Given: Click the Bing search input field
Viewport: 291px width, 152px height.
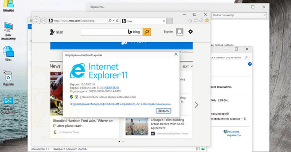Looking at the screenshot, I should [x=112, y=32].
